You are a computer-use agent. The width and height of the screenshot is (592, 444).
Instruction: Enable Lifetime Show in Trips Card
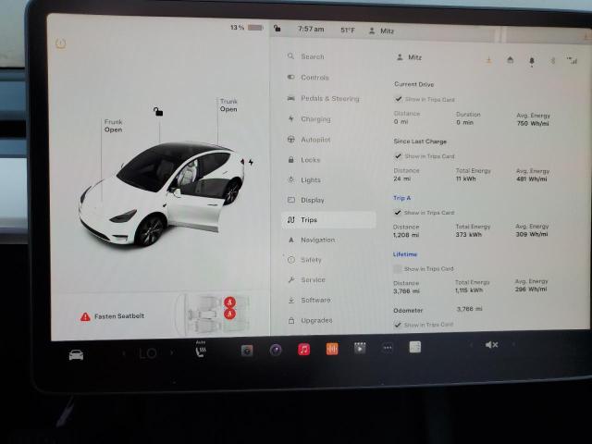click(397, 268)
